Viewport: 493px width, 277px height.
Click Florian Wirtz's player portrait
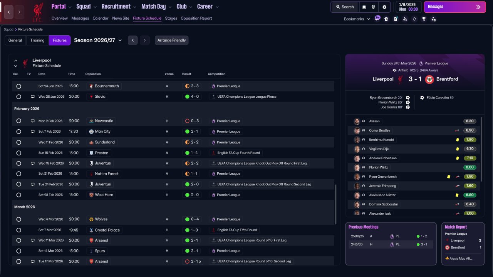point(357,167)
